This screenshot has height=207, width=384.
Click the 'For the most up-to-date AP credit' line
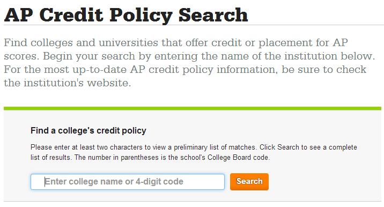click(185, 70)
